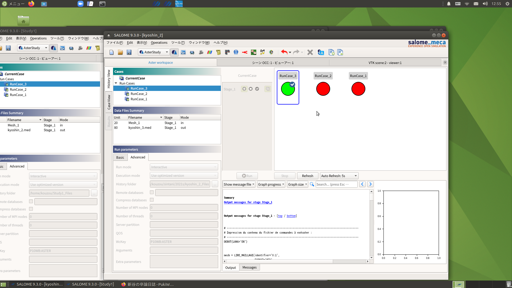Import stage from file icon

pos(340,52)
